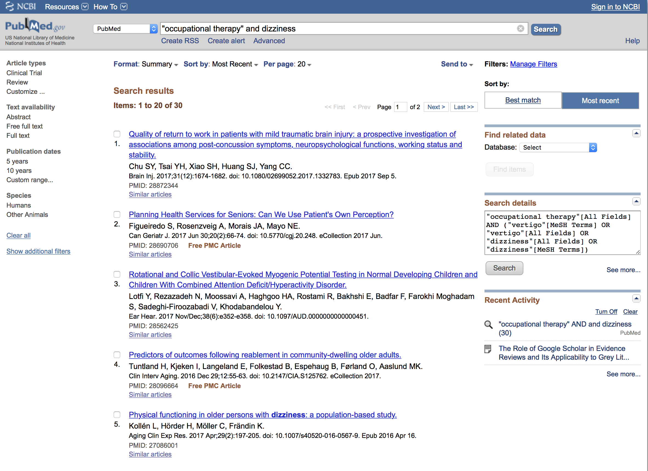Select checkbox for Rotational and Collic result
648x471 pixels.
117,274
